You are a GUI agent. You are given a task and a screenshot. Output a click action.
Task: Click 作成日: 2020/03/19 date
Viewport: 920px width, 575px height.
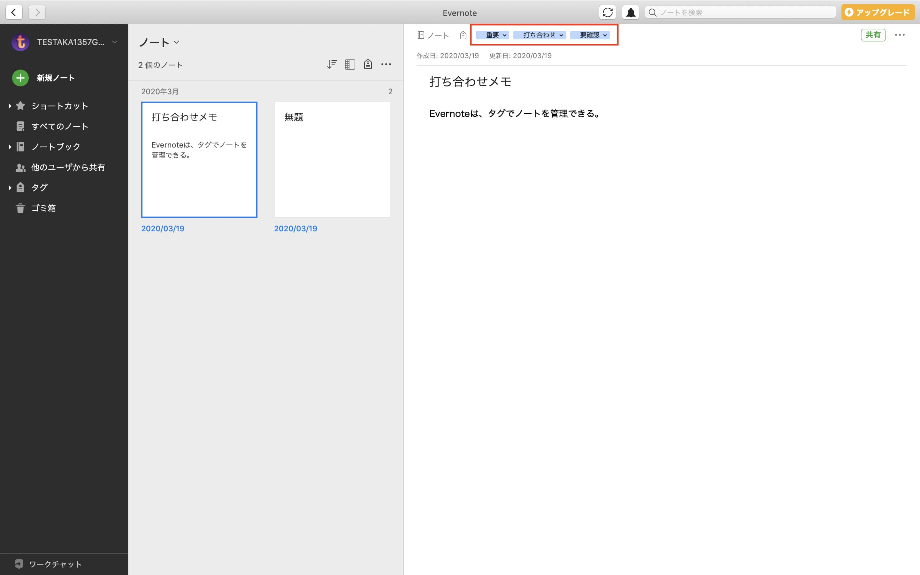click(448, 56)
